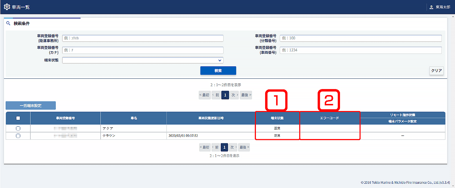
Task: Toggle the select-all checkbox in table header
Action: click(18, 118)
